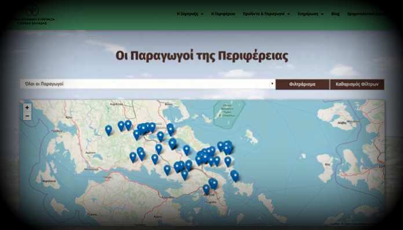Viewport: 403px width, 230px height.
Task: Click the 'Καθαρισμός Φίλτρων' button
Action: (357, 84)
